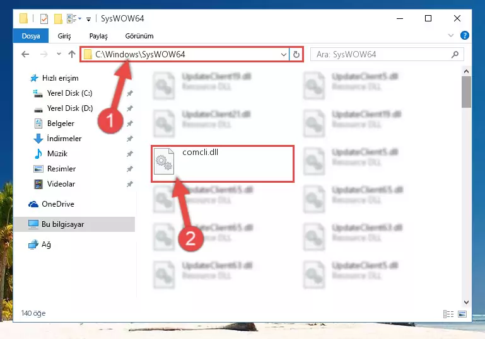Switch to the Paylaş ribbon tab
The image size is (485, 339).
tap(98, 36)
